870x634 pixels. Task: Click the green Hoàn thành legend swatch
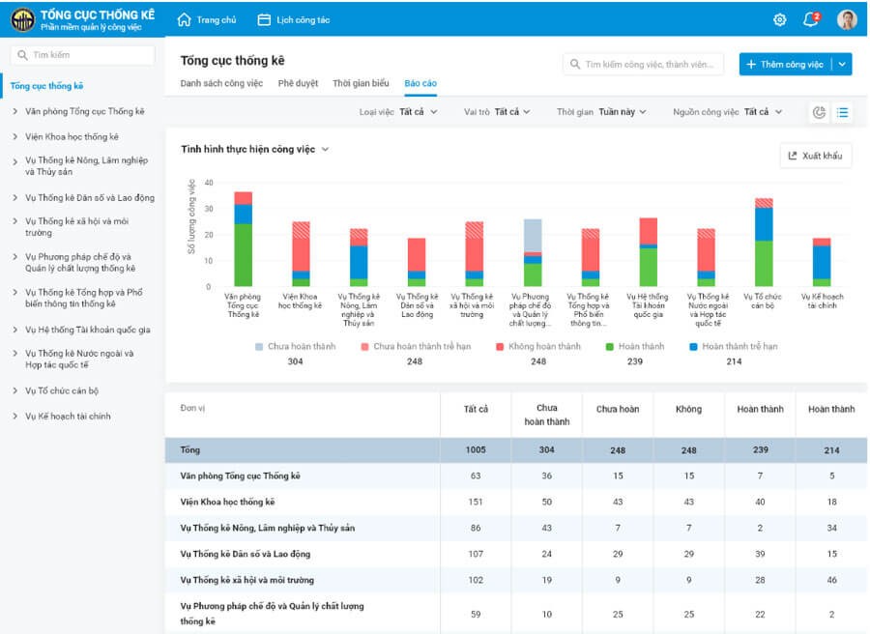click(x=610, y=346)
